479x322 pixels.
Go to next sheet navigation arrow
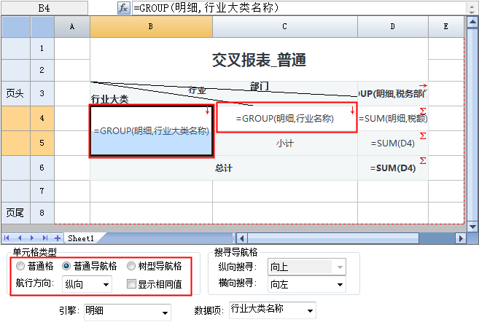33,238
